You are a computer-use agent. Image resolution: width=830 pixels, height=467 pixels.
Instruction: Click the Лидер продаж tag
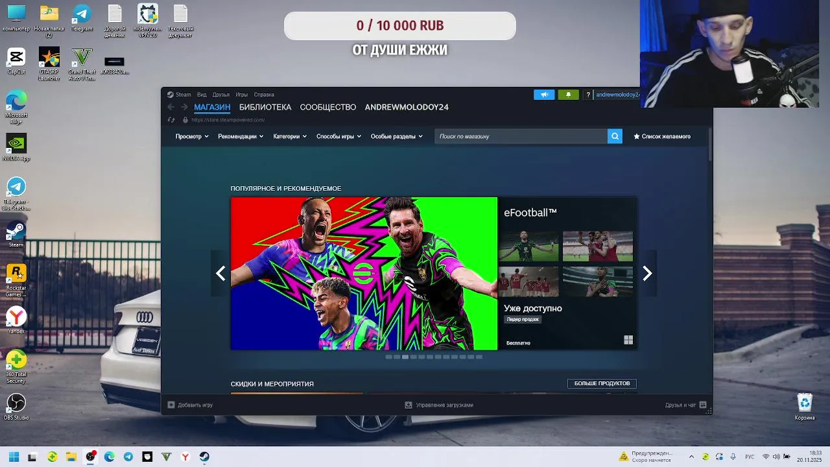[x=523, y=319]
